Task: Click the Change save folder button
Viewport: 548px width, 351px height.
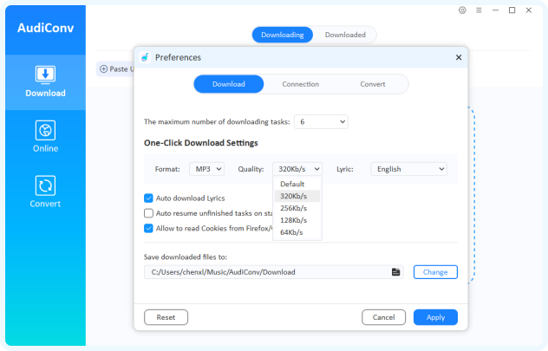Action: point(435,272)
